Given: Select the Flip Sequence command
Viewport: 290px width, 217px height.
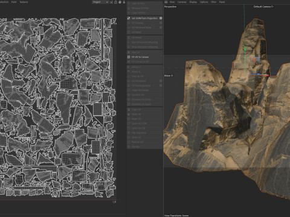Looking at the screenshot, I should click(x=144, y=133).
